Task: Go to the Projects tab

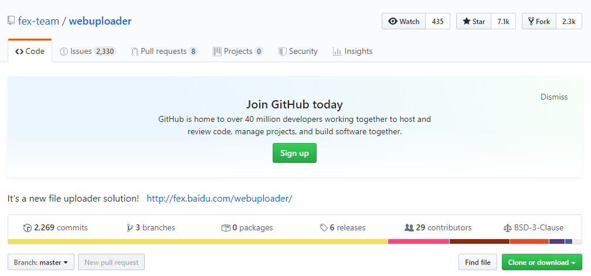Action: click(238, 51)
